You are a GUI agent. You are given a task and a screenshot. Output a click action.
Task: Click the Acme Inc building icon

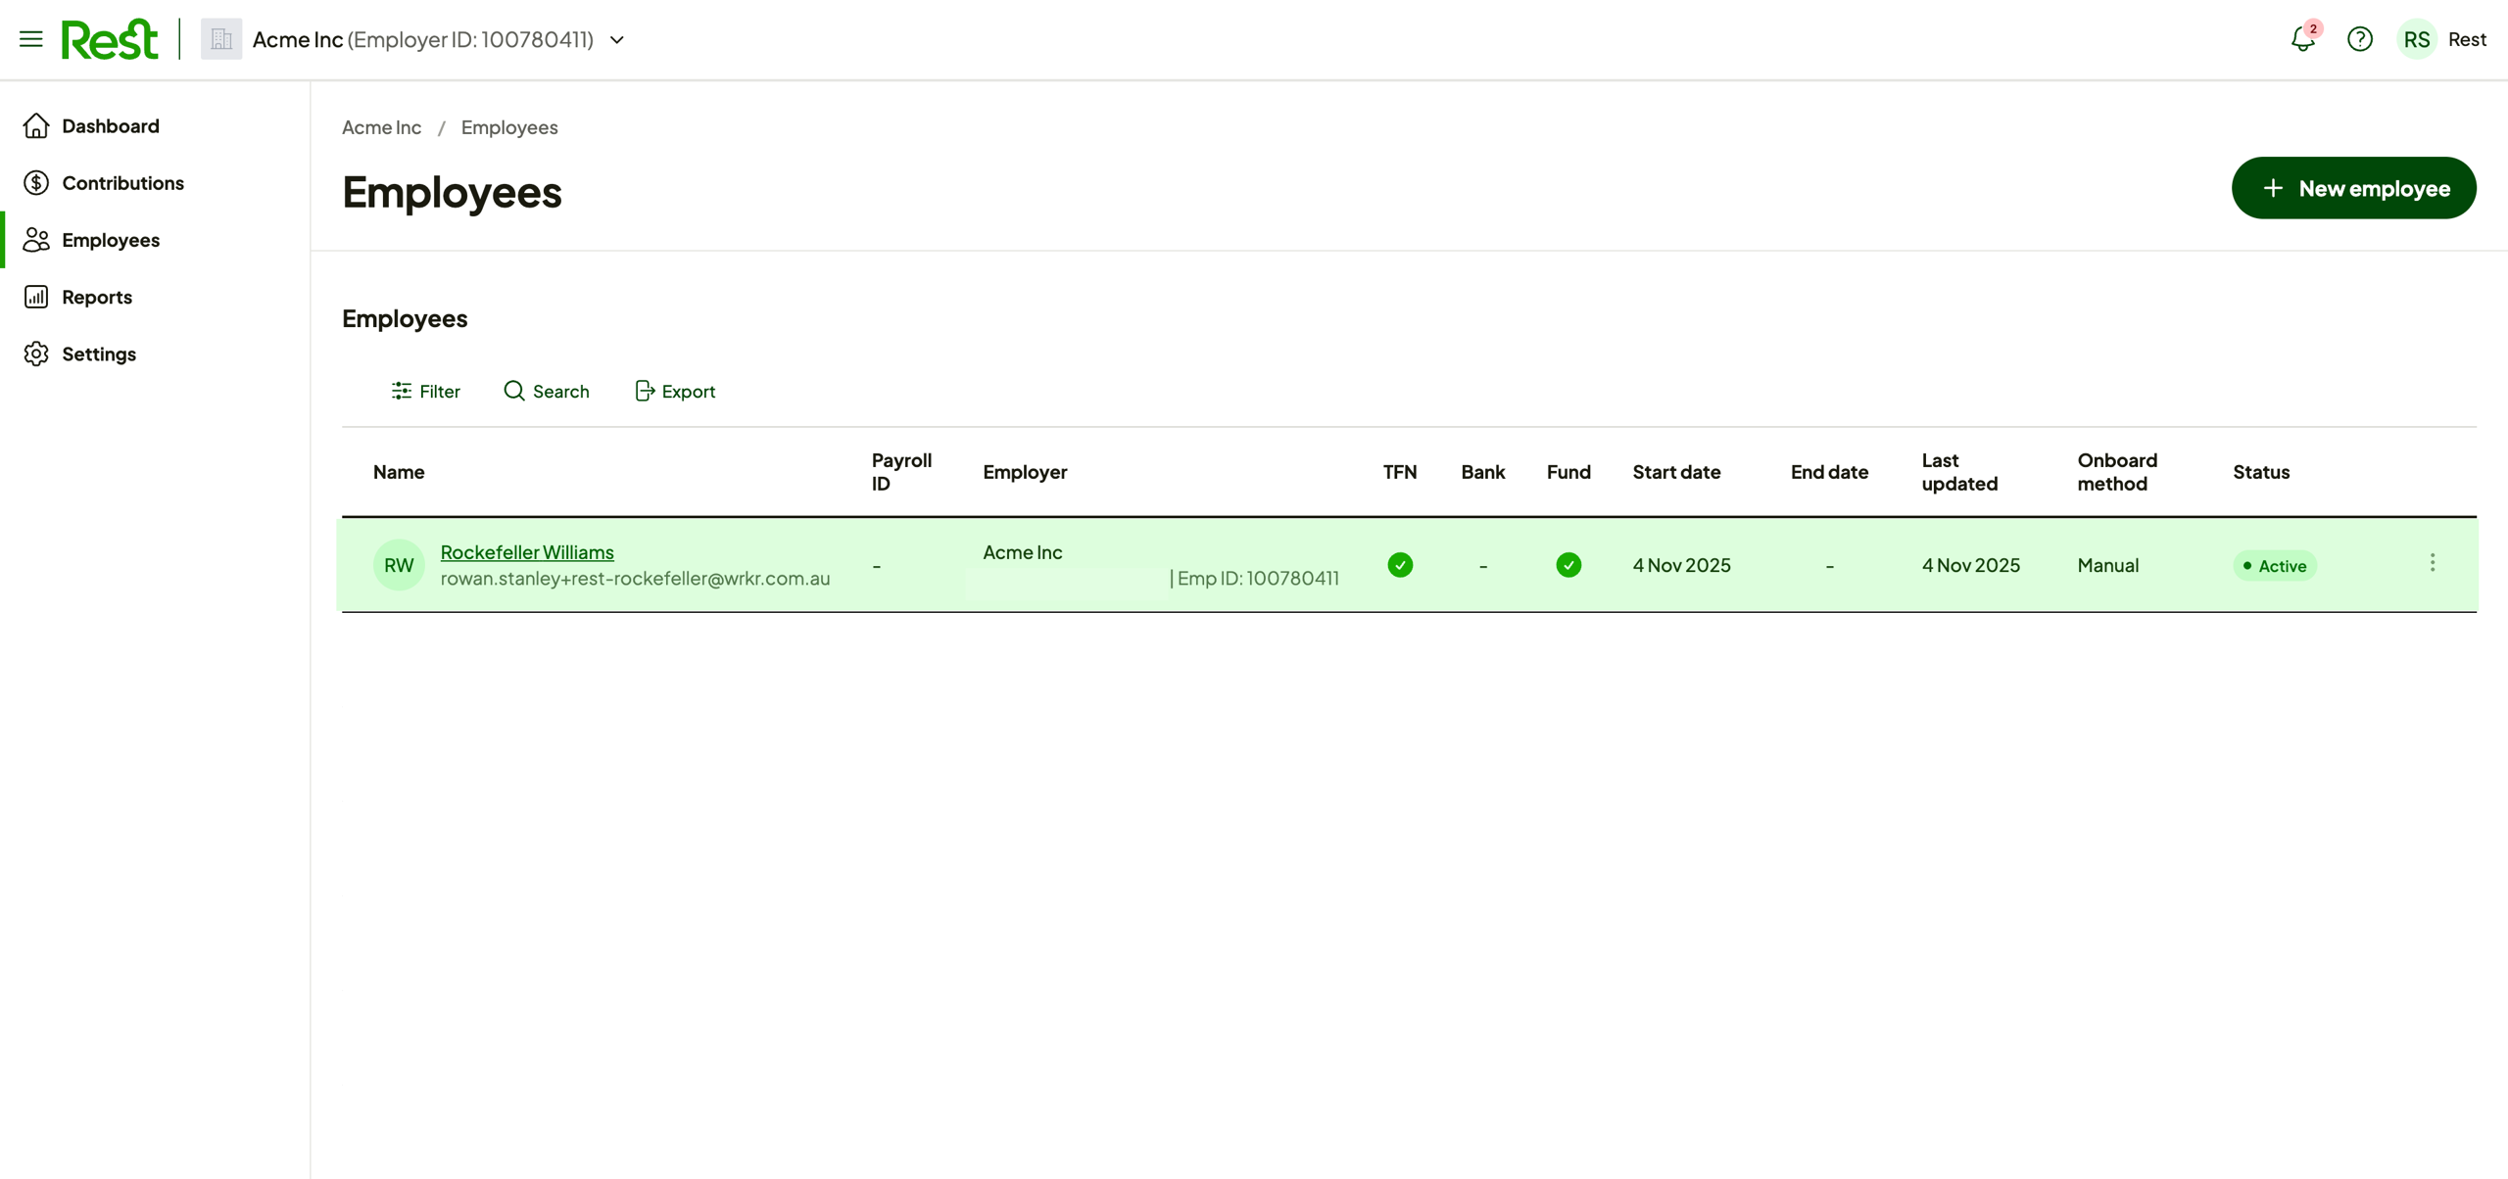221,39
